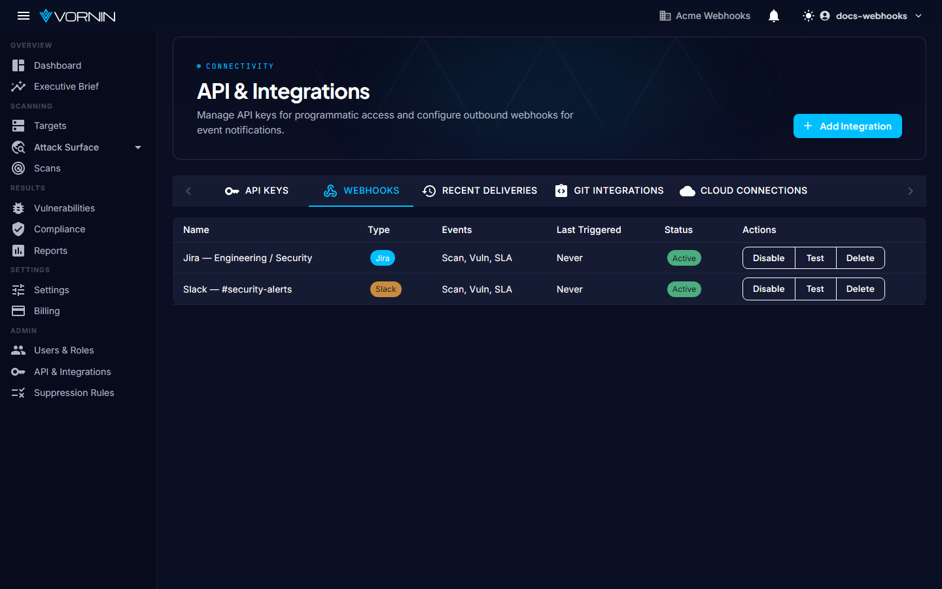Open Cloud Connections tab
The height and width of the screenshot is (589, 942).
click(x=743, y=190)
